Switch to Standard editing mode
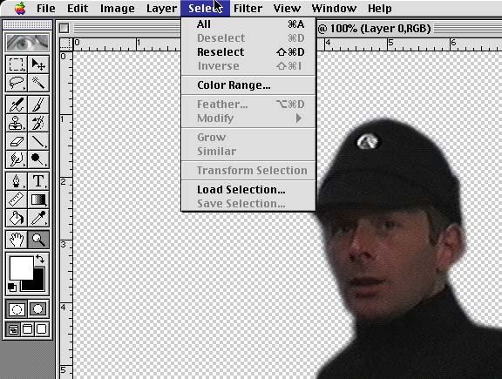502x379 pixels. pos(17,309)
